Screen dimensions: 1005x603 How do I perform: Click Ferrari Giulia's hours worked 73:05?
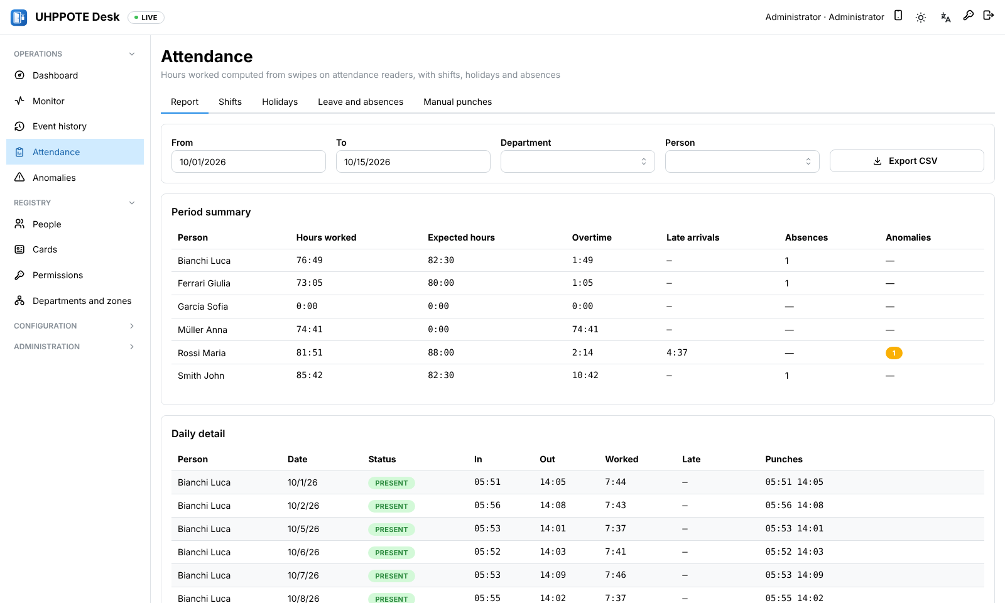coord(310,283)
